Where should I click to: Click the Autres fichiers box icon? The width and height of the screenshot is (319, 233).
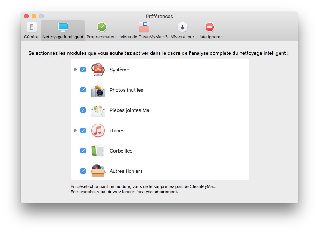(x=98, y=171)
